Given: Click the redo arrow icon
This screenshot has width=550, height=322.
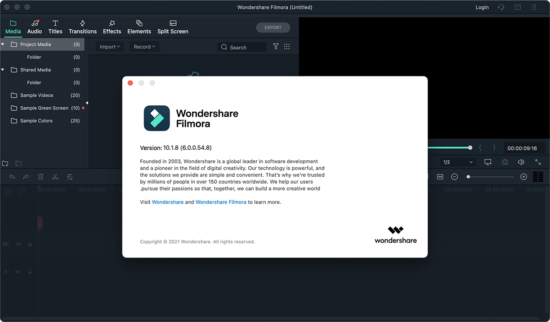Looking at the screenshot, I should [x=26, y=177].
